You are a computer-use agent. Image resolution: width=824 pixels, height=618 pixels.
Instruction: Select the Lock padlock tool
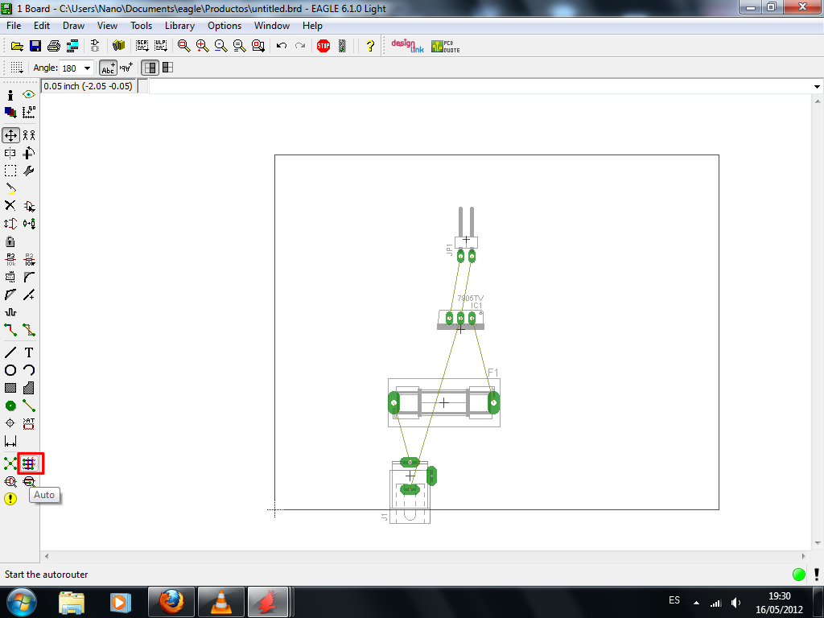pos(10,241)
